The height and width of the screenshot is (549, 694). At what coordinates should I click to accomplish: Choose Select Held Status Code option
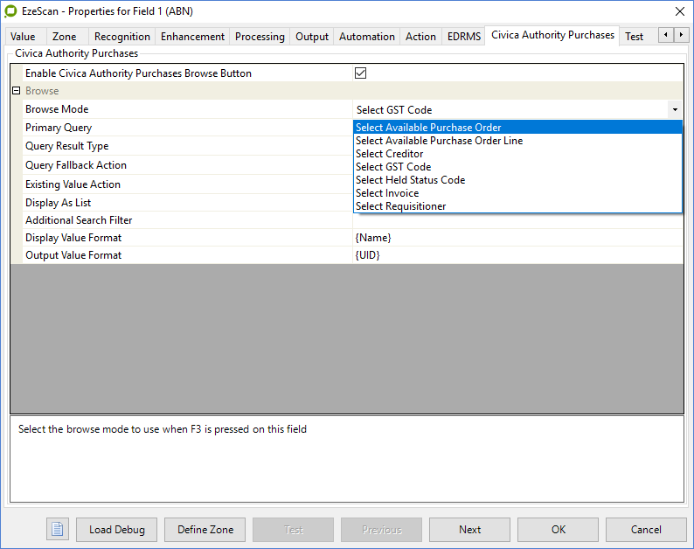[410, 180]
